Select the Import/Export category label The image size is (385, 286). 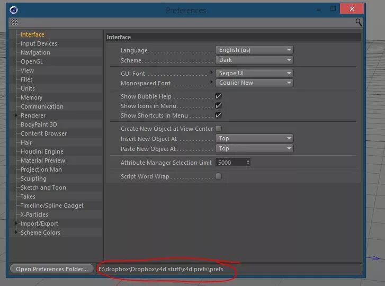(39, 224)
